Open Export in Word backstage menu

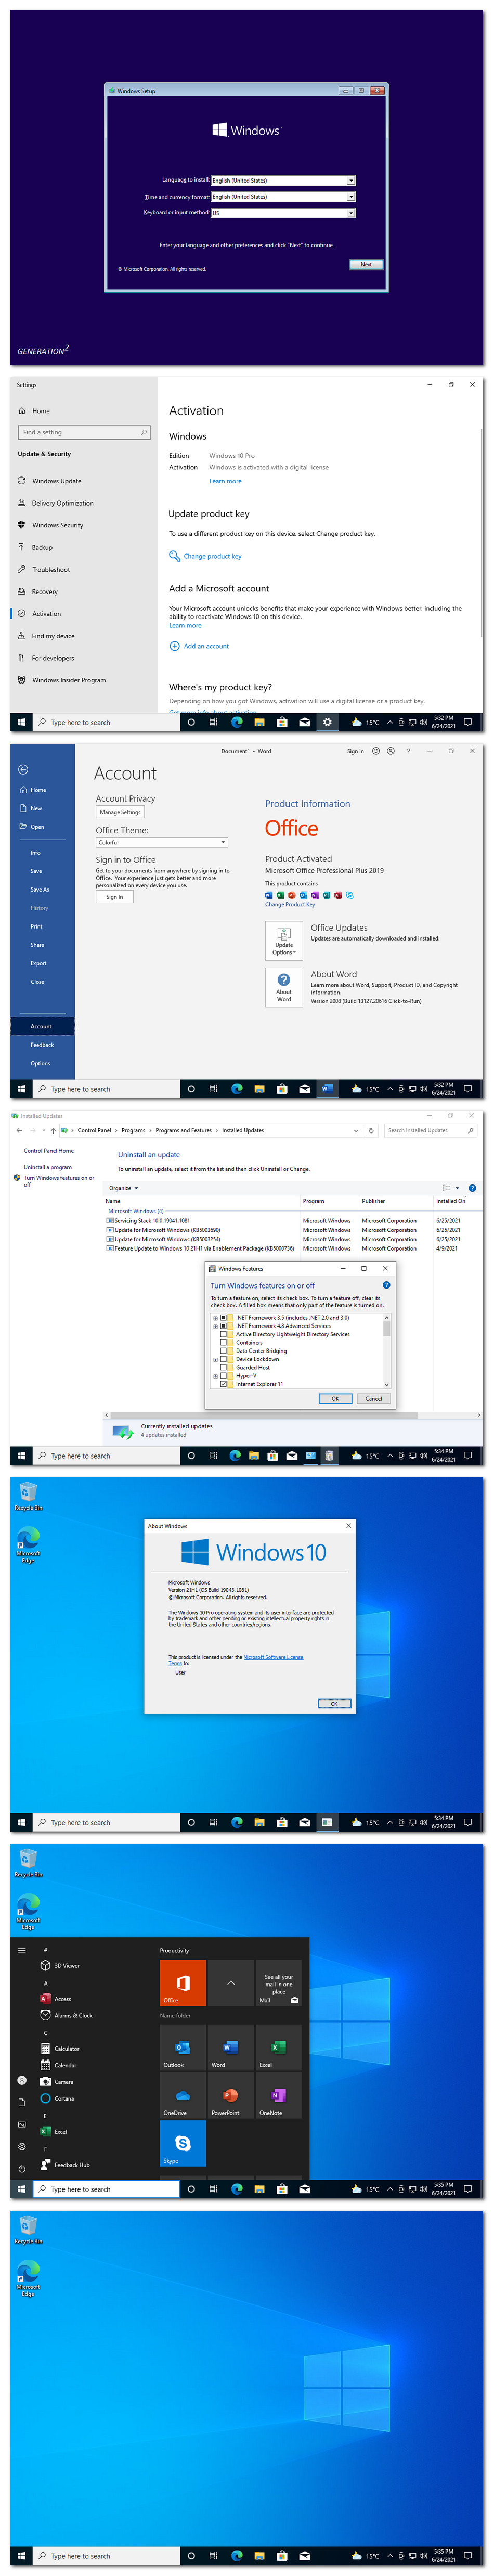pos(38,963)
